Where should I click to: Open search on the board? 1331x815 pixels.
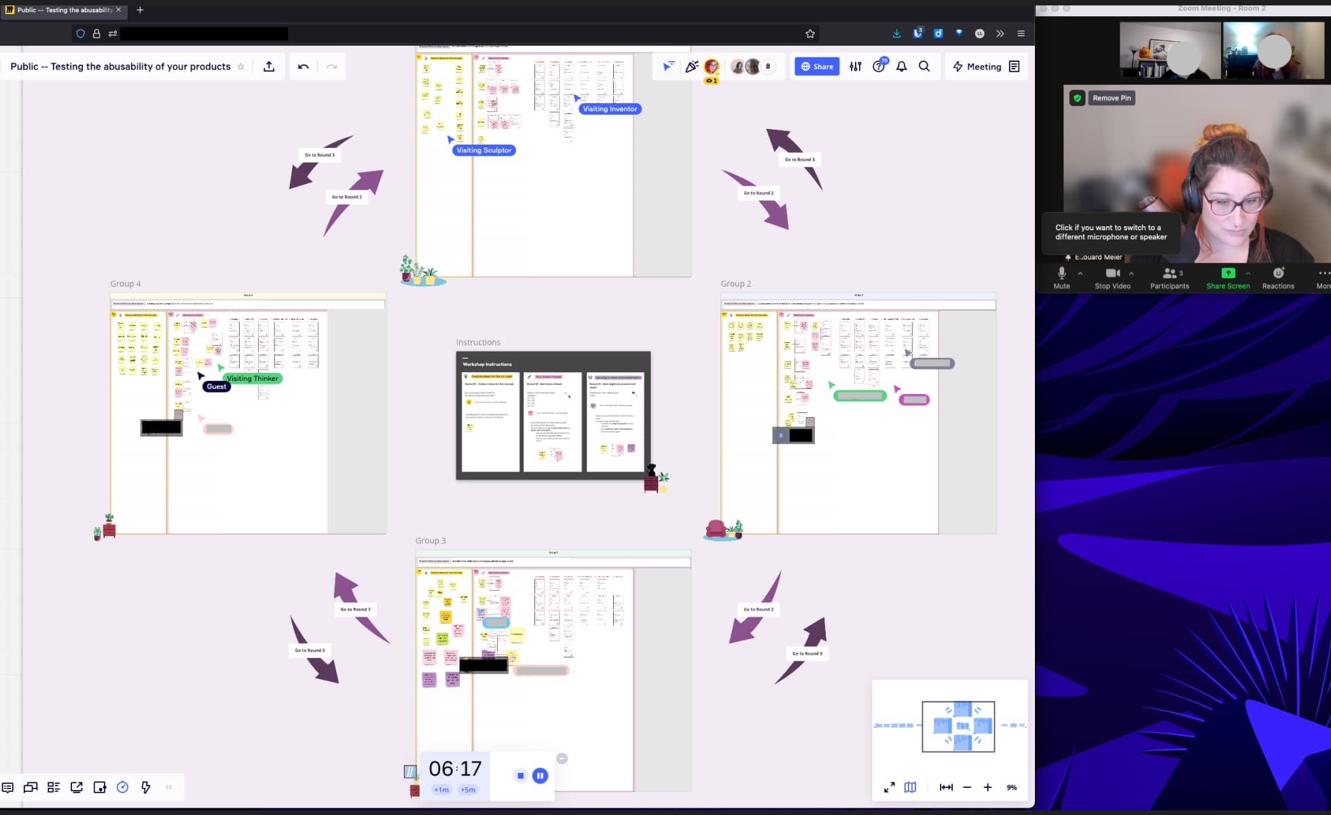(x=924, y=67)
